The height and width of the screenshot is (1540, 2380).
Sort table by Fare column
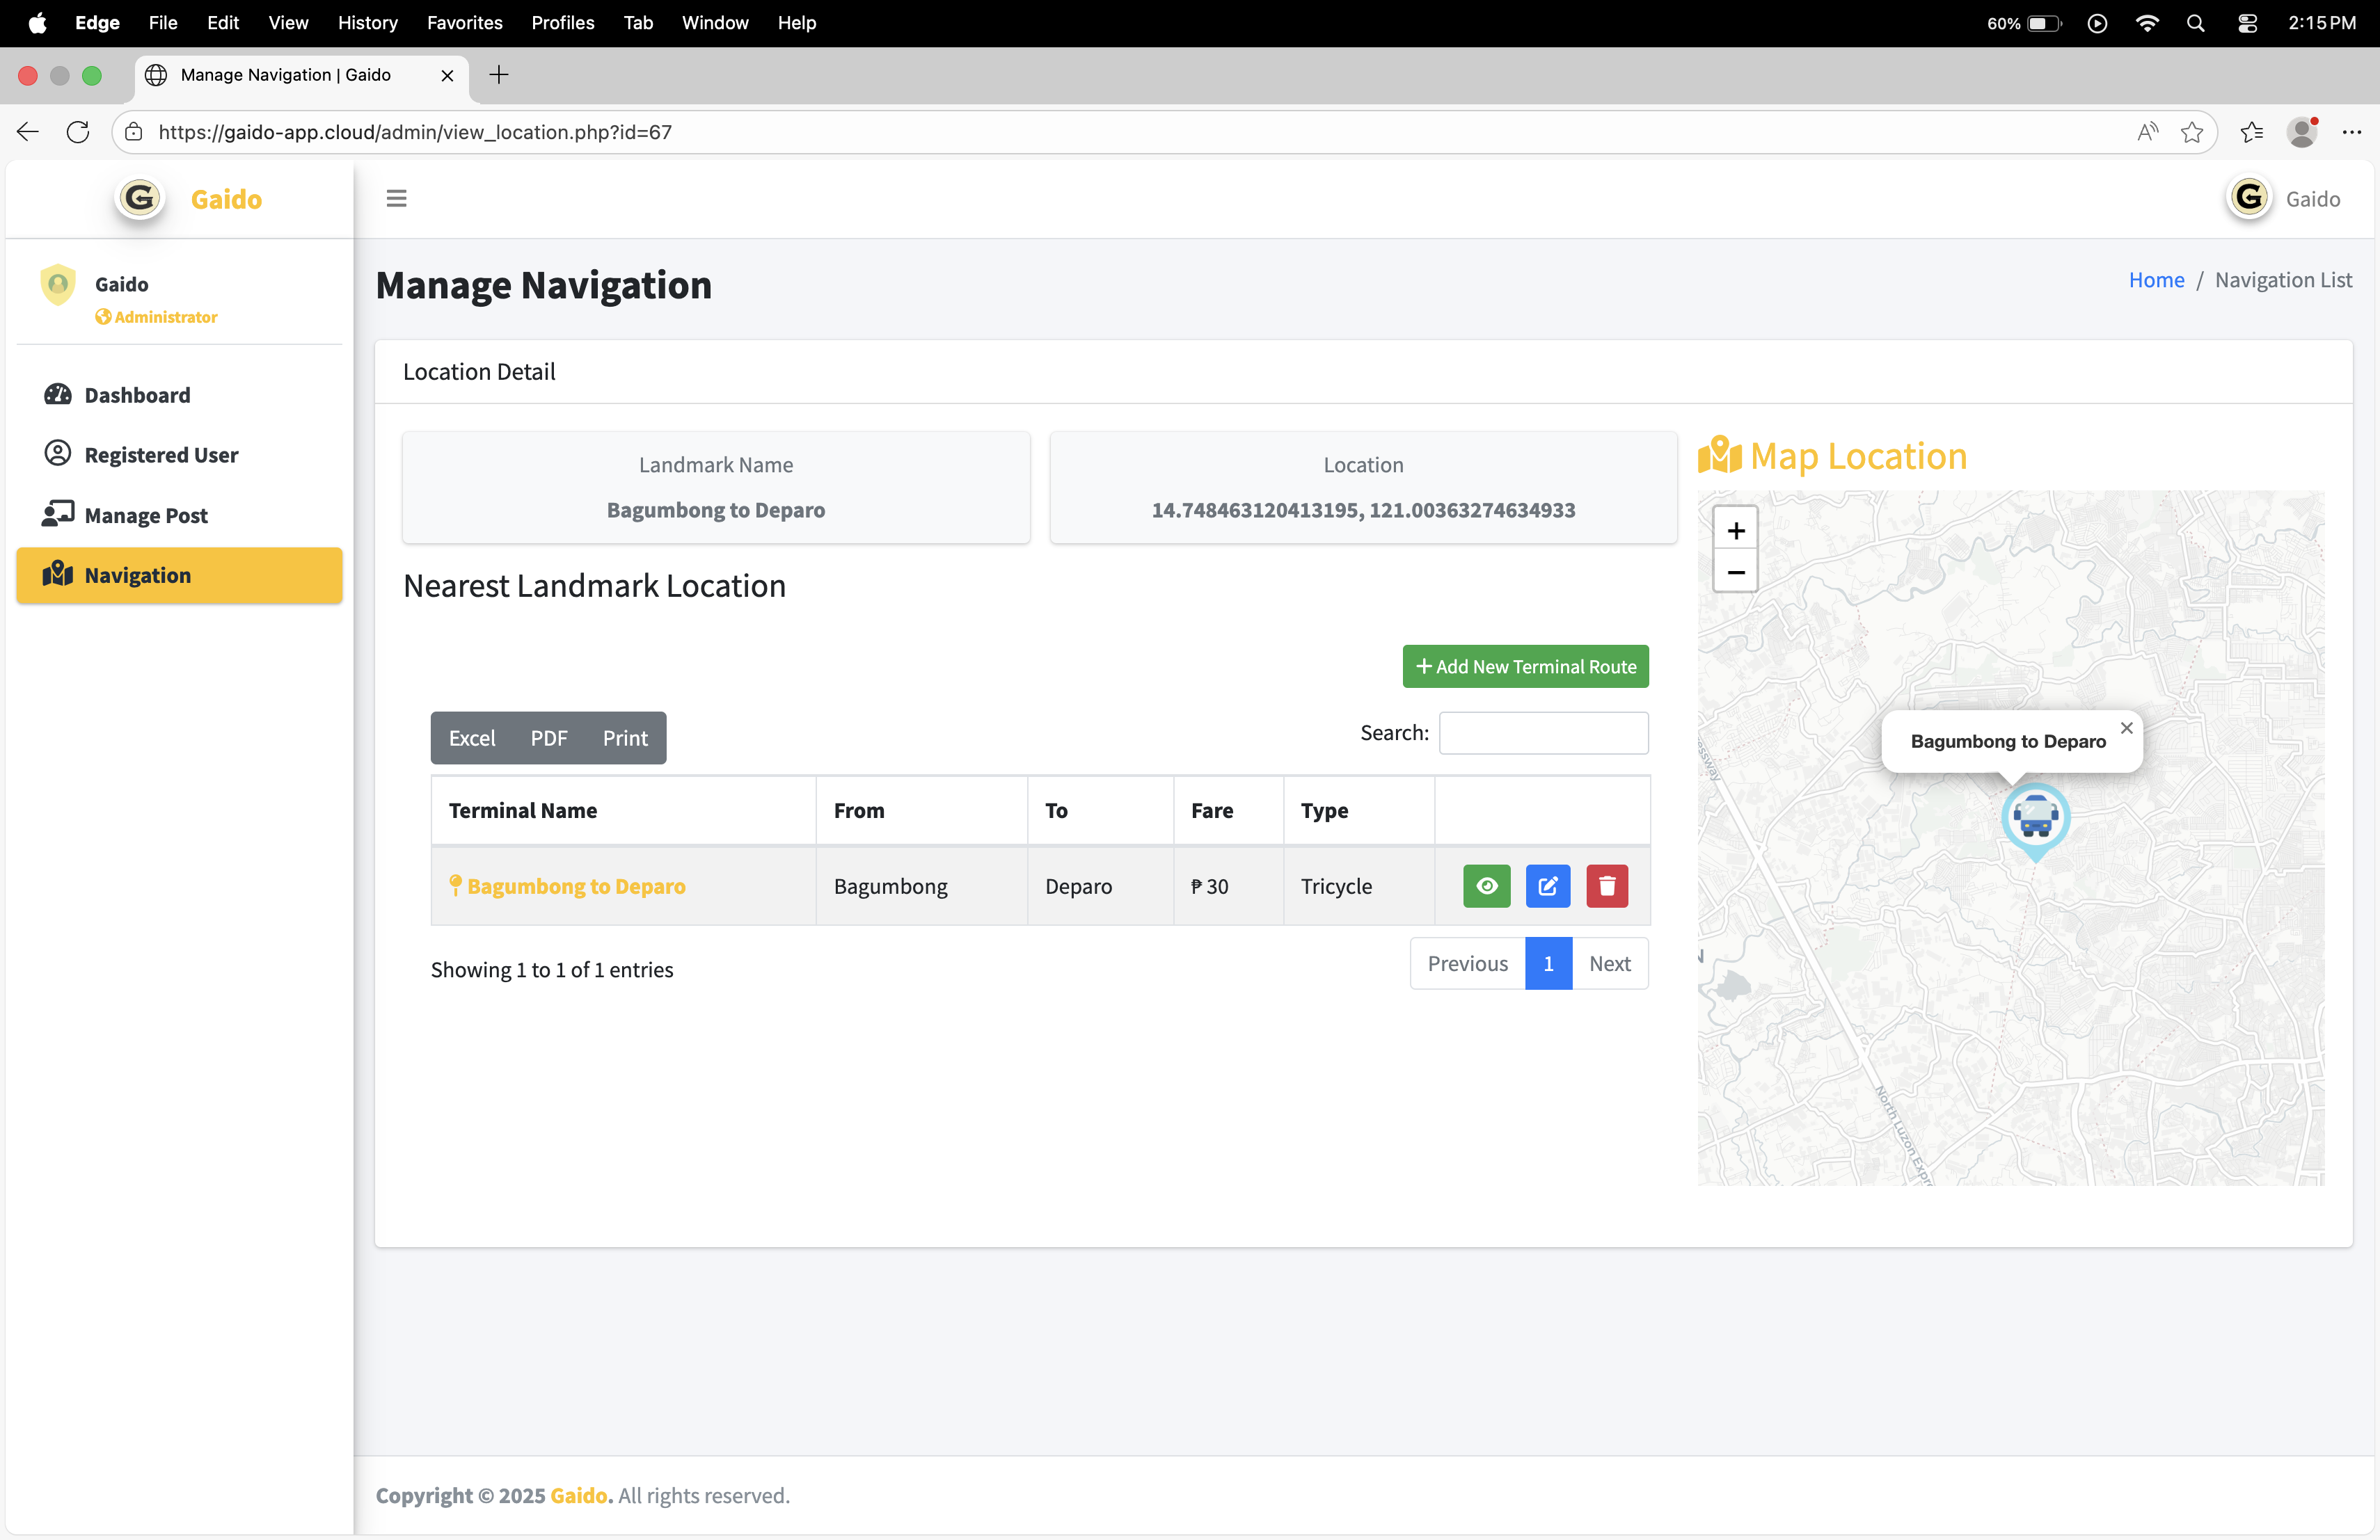point(1211,810)
